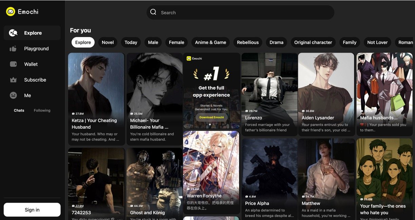This screenshot has height=220, width=415.
Task: Switch to the Following tab
Action: [42, 110]
